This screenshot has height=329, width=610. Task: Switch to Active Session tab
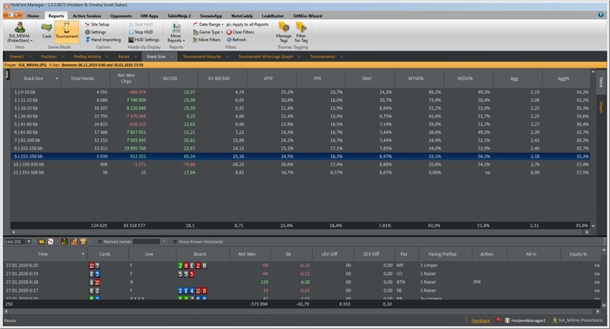(x=87, y=16)
